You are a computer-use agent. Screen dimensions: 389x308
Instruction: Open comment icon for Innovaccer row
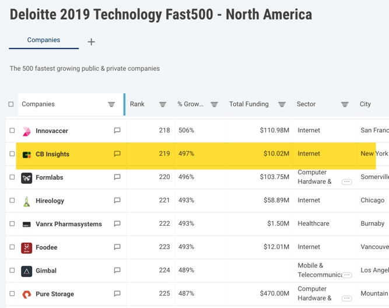[x=117, y=130]
